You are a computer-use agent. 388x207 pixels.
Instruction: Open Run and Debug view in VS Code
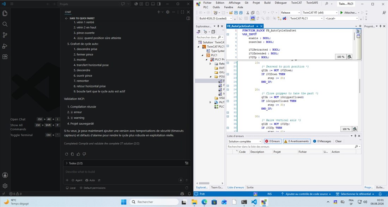(5, 46)
